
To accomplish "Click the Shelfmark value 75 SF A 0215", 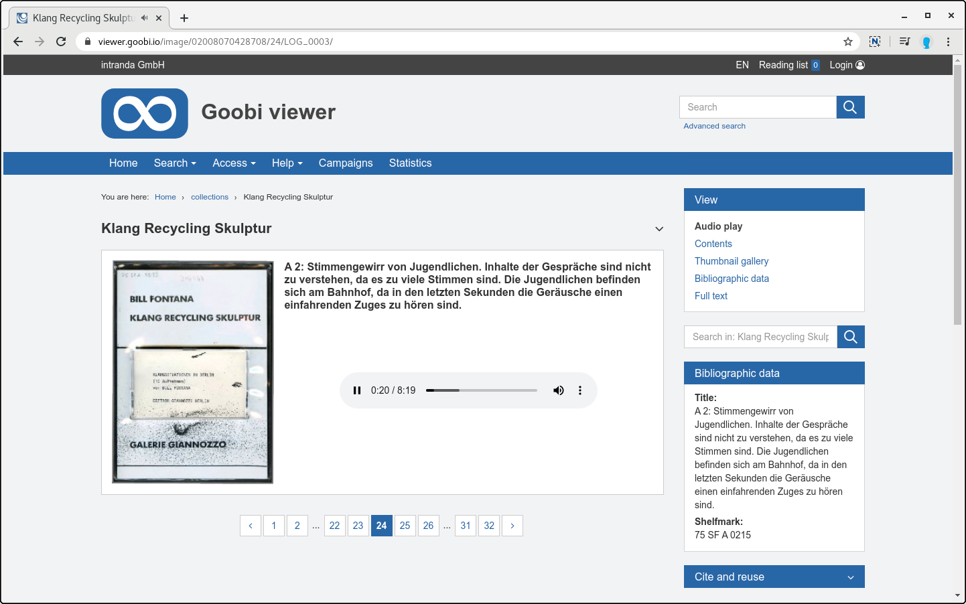I will [x=723, y=535].
